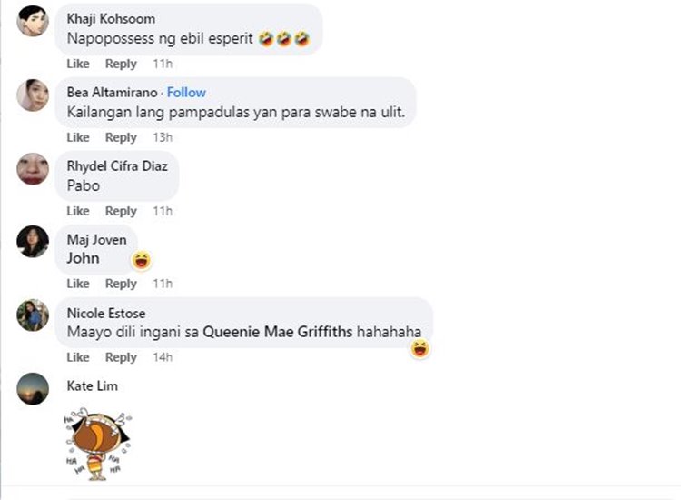Open haha reaction on Maj Joven's comment
Image resolution: width=681 pixels, height=500 pixels.
(142, 260)
